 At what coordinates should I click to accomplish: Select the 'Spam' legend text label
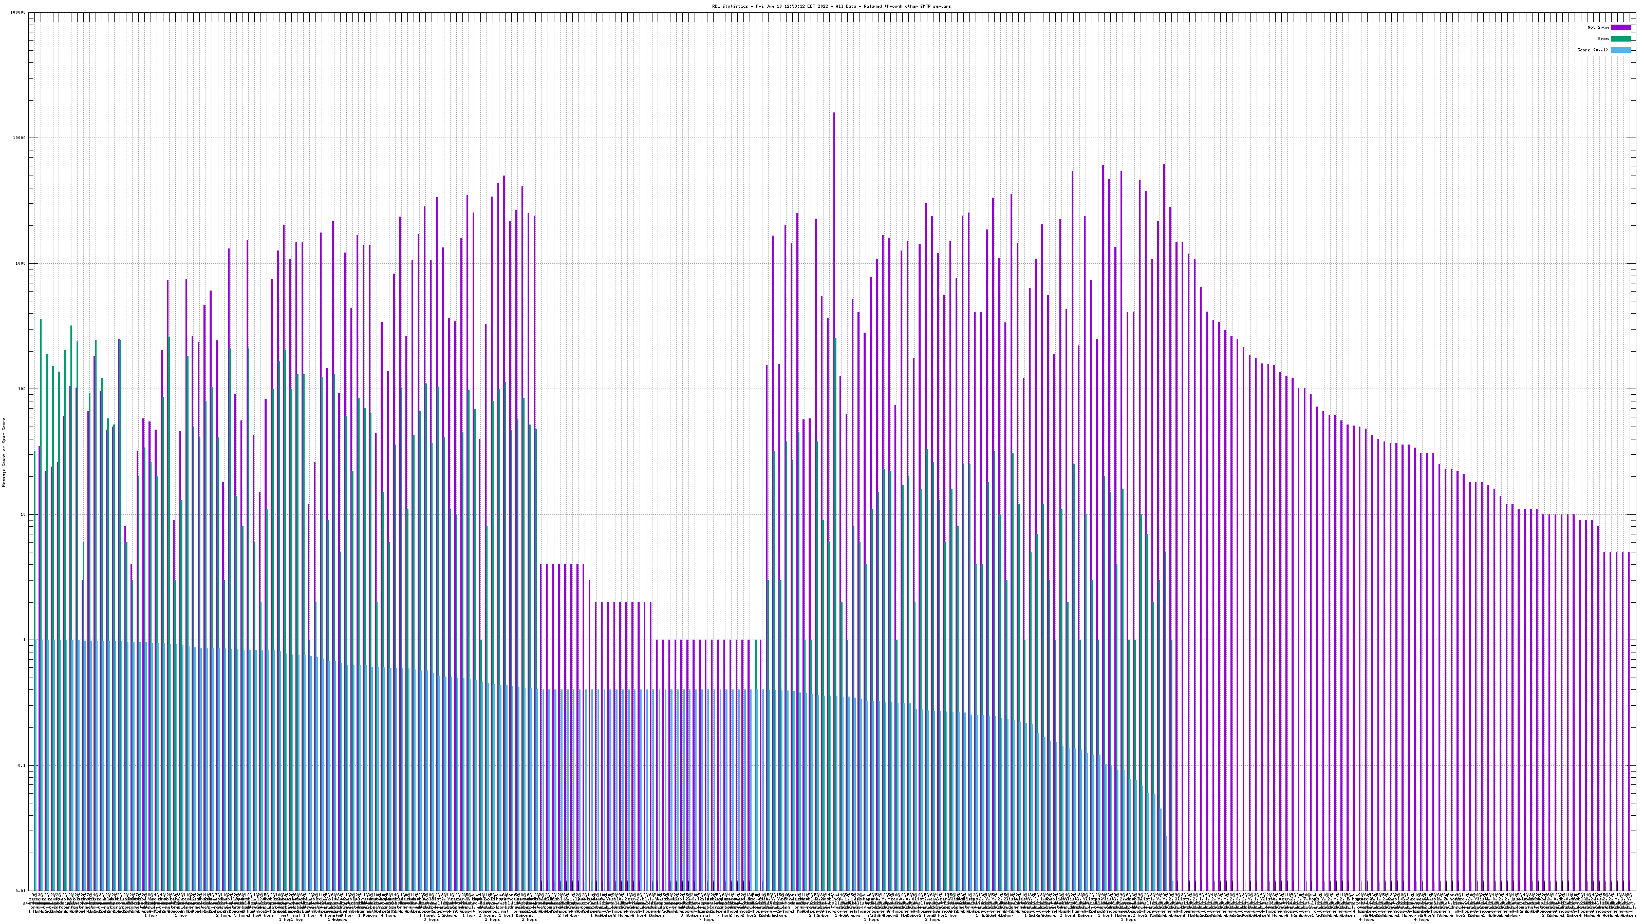[x=1604, y=39]
